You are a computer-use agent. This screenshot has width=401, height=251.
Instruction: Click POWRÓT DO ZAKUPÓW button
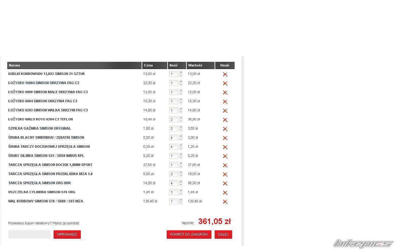pyautogui.click(x=189, y=234)
